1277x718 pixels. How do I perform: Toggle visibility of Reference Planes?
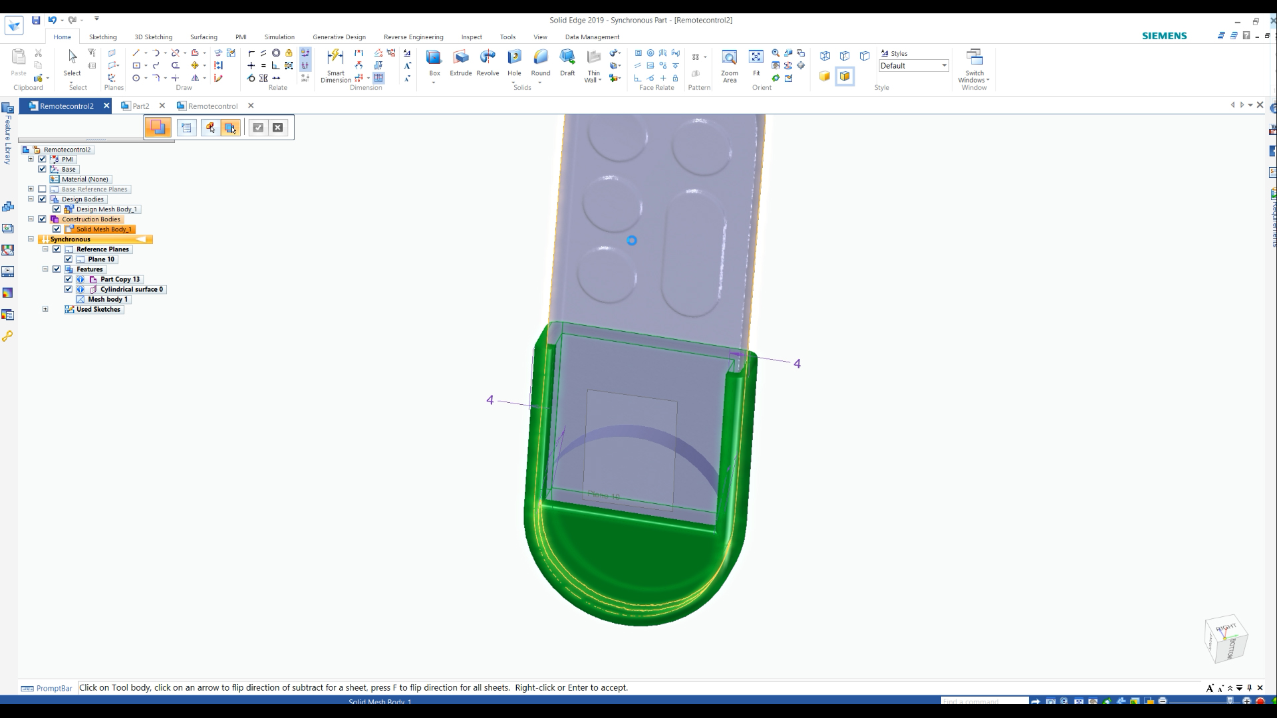[x=57, y=249]
